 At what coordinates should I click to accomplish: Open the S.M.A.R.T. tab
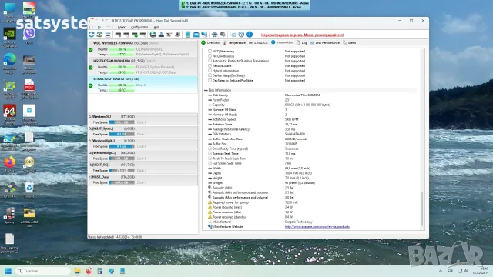click(258, 43)
